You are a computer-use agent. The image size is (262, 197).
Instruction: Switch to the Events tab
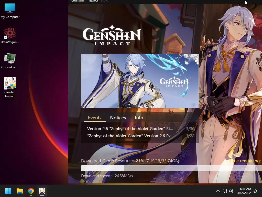(x=95, y=118)
